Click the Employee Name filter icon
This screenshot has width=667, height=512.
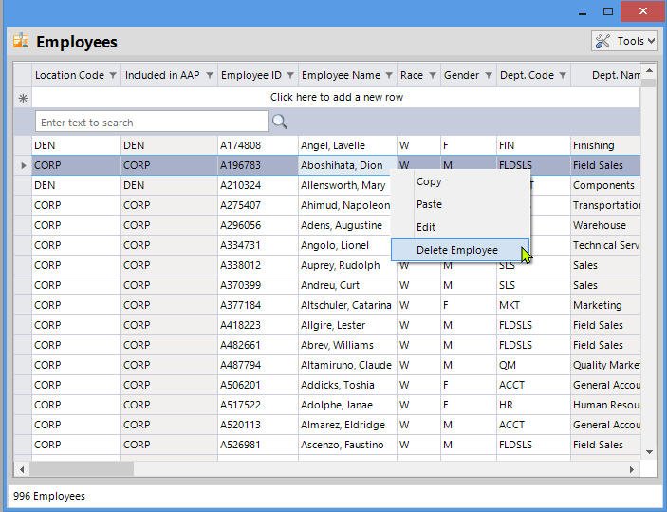pyautogui.click(x=389, y=75)
